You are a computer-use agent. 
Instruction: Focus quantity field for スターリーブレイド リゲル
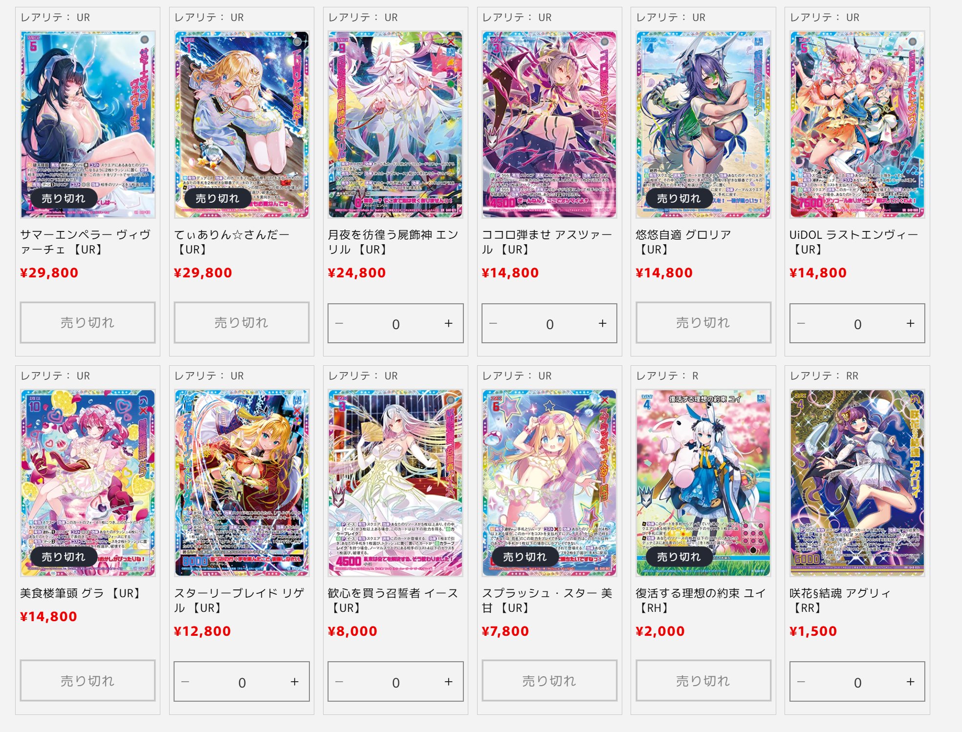(242, 682)
